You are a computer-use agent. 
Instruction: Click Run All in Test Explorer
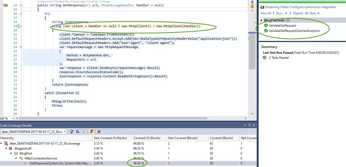(x=266, y=13)
